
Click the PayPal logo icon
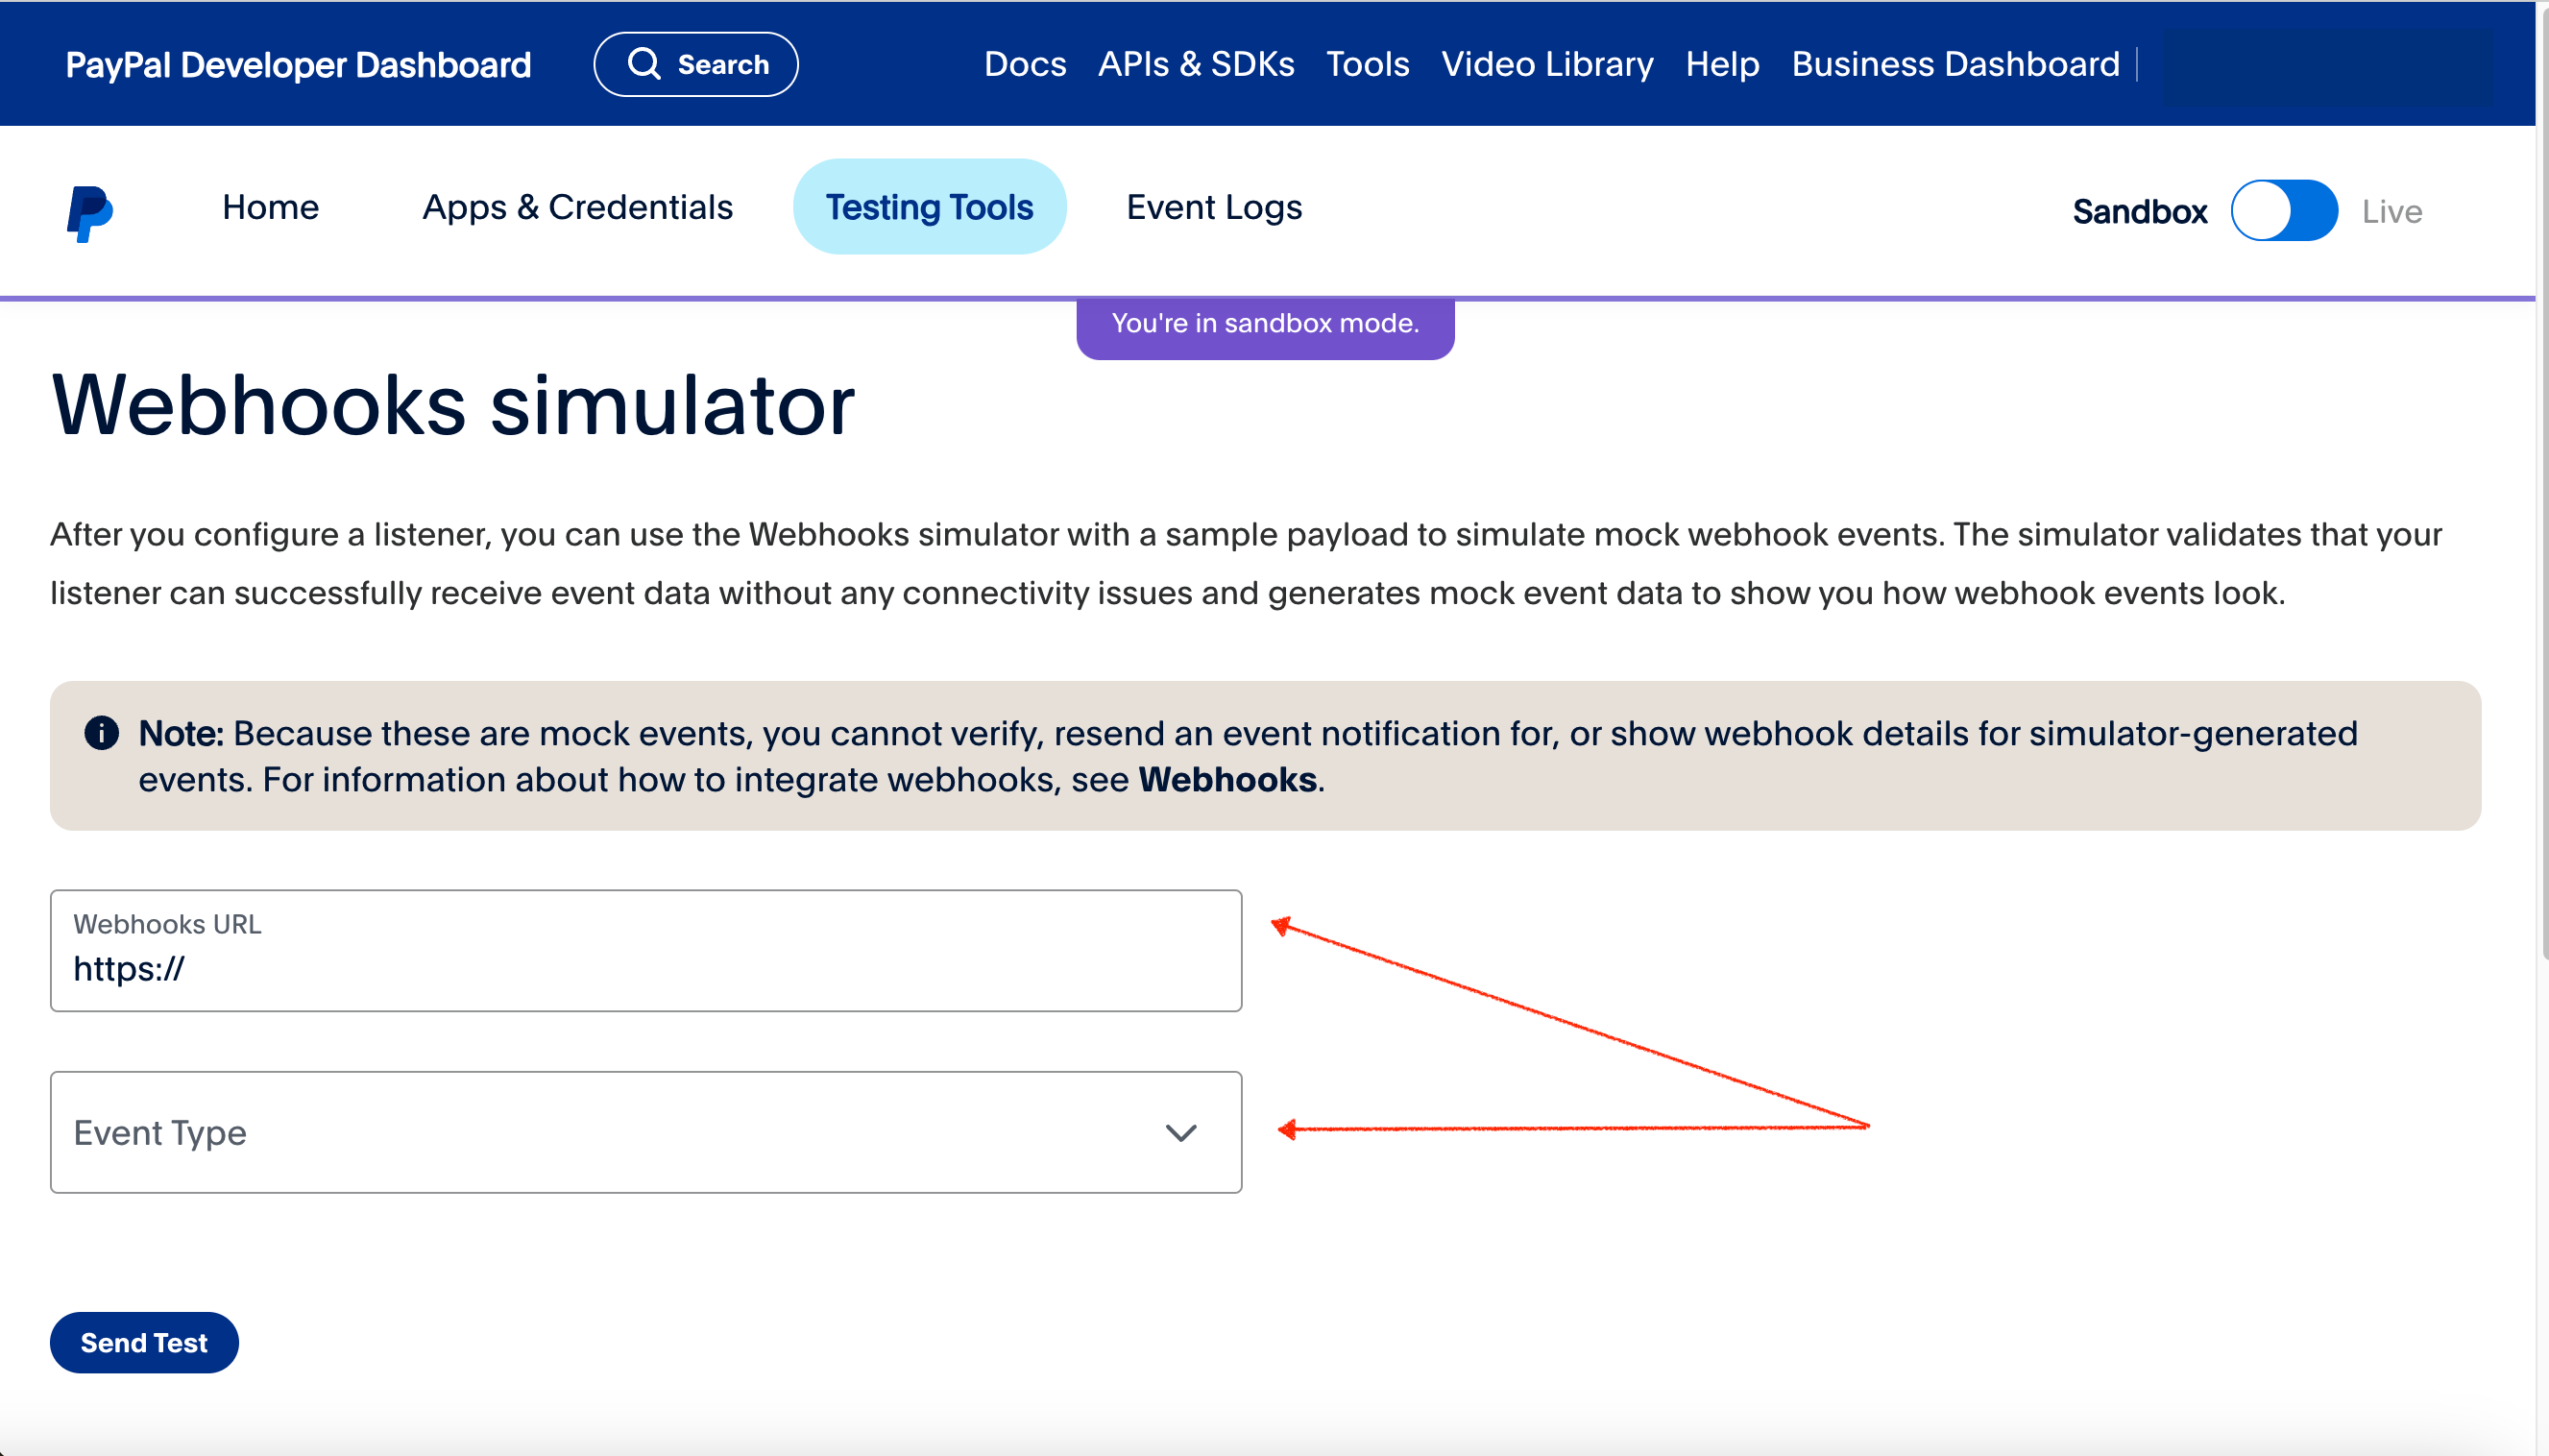pos(89,212)
